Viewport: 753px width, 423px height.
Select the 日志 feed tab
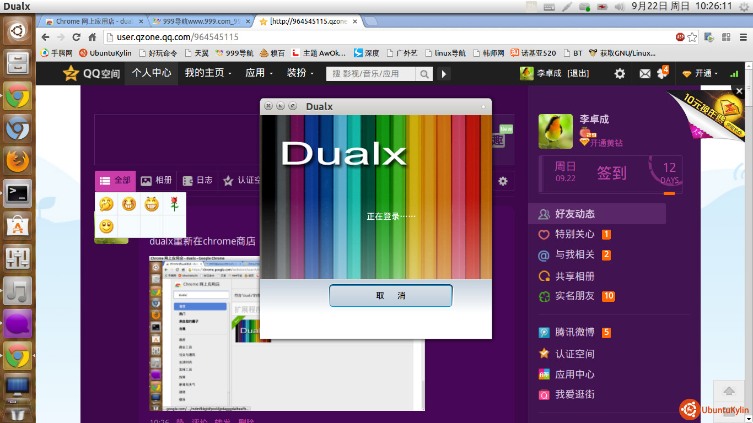[197, 180]
